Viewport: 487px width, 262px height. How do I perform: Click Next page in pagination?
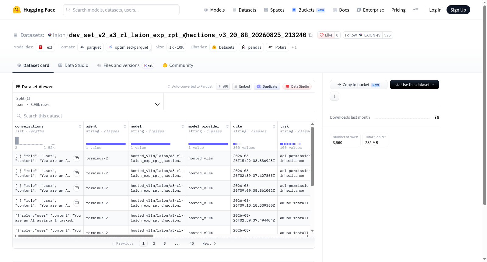coord(209,243)
